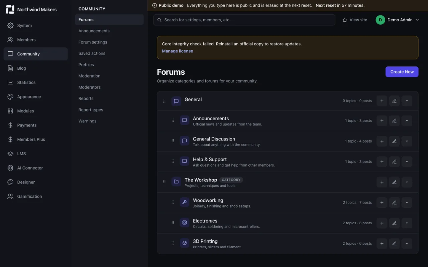The image size is (428, 267).
Task: Expand the Help & Support actions dropdown
Action: pyautogui.click(x=407, y=162)
